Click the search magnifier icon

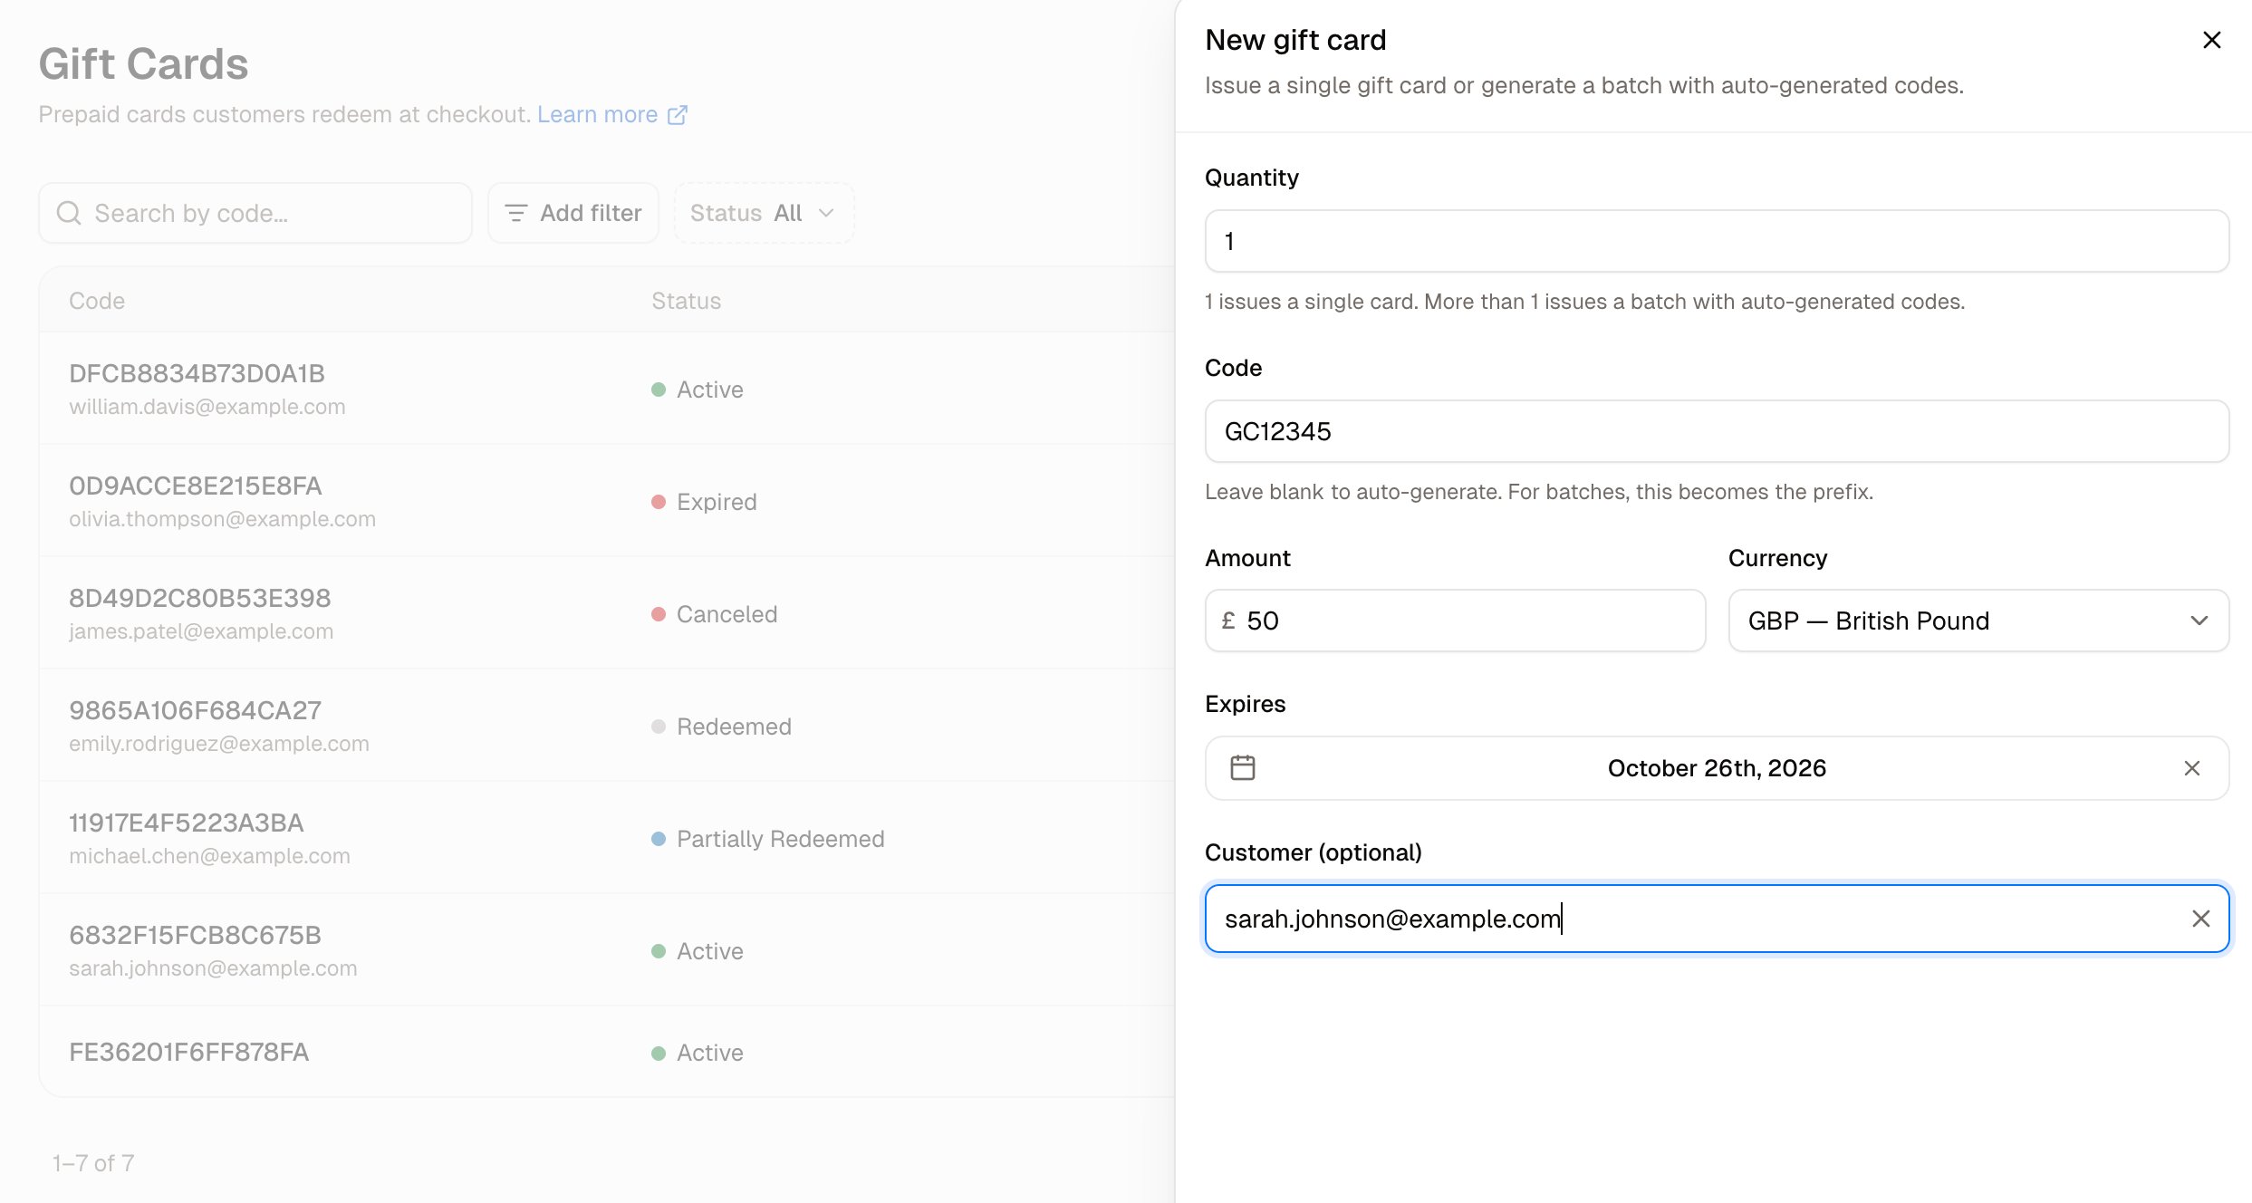(69, 213)
